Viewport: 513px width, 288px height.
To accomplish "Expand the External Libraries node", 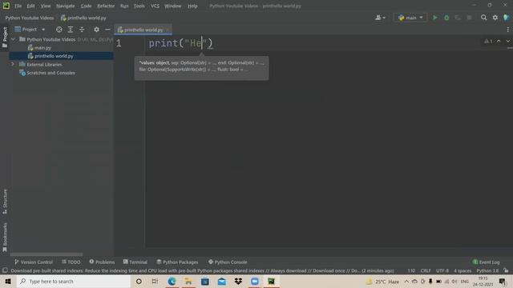I will coord(13,64).
